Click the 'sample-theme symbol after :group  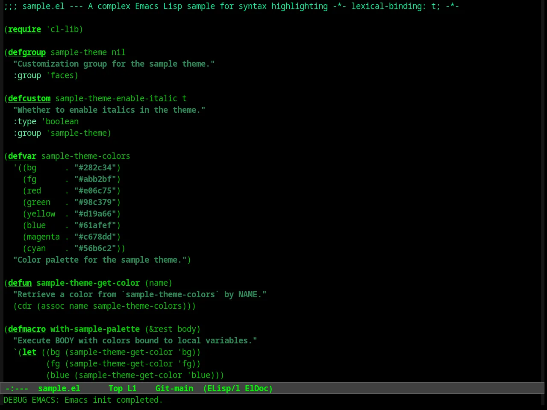(x=76, y=133)
